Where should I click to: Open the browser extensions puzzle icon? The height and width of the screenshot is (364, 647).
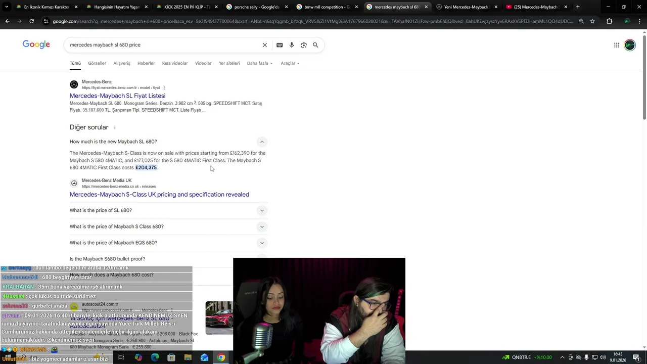[x=609, y=21]
